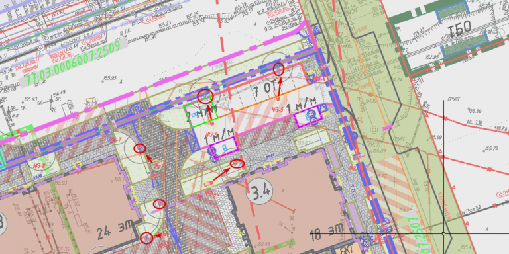Click the elevation mark 155.95
Image resolution: width=509 pixels, height=254 pixels.
pyautogui.click(x=109, y=78)
